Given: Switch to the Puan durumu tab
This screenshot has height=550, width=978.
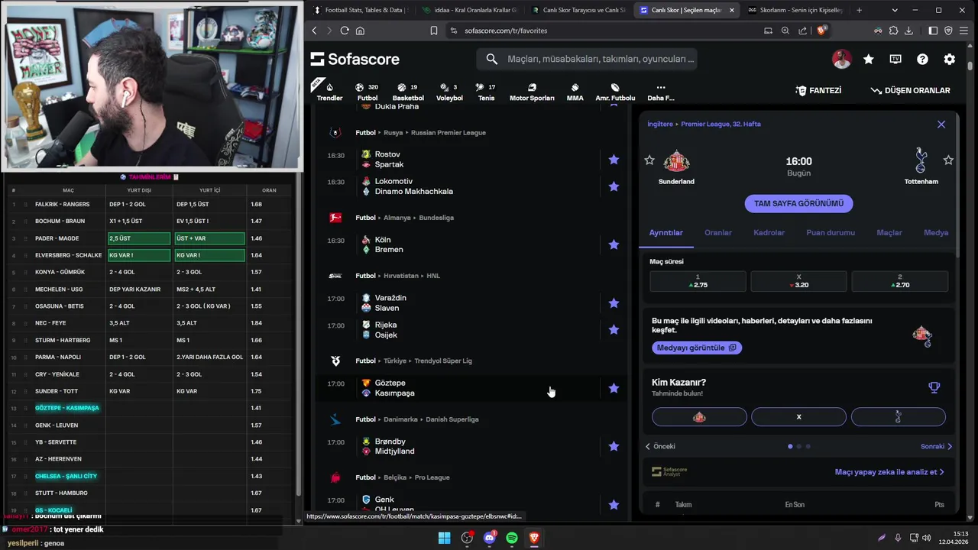Looking at the screenshot, I should (x=831, y=232).
